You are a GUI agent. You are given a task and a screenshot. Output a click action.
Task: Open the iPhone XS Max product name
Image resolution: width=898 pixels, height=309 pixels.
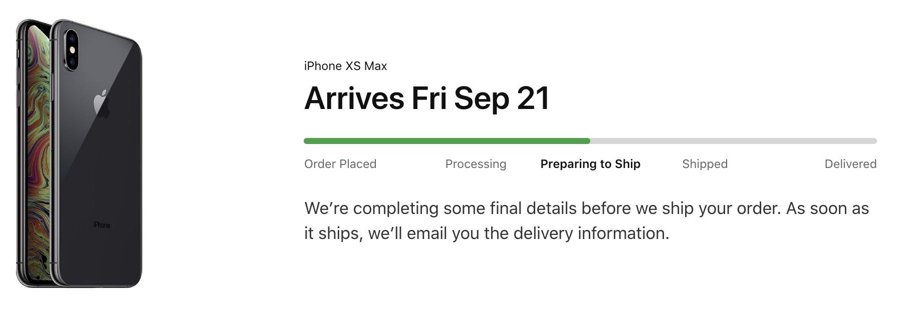pos(345,66)
